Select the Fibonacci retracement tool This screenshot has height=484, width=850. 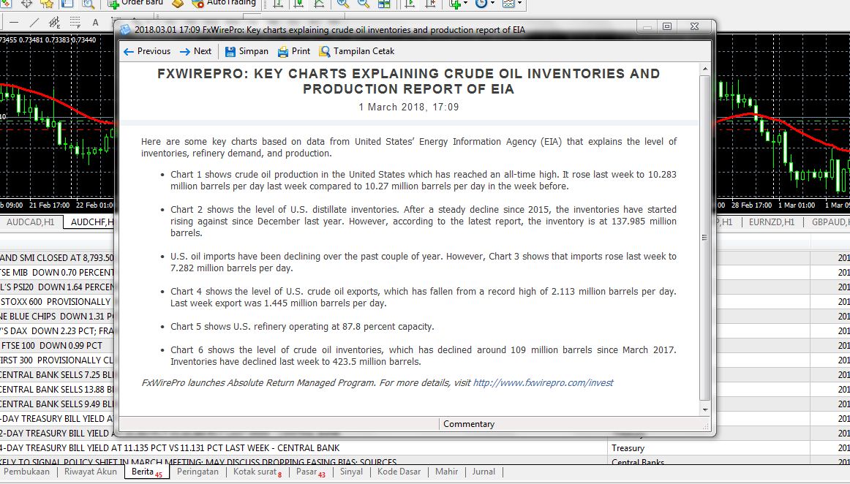tap(75, 22)
